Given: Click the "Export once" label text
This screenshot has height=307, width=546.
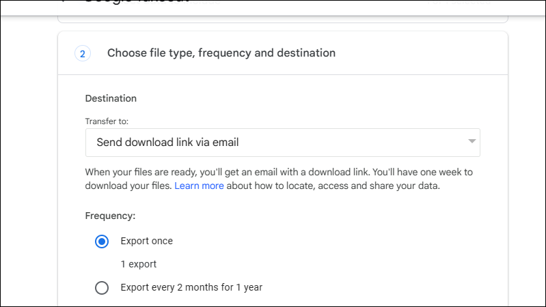Looking at the screenshot, I should 146,241.
